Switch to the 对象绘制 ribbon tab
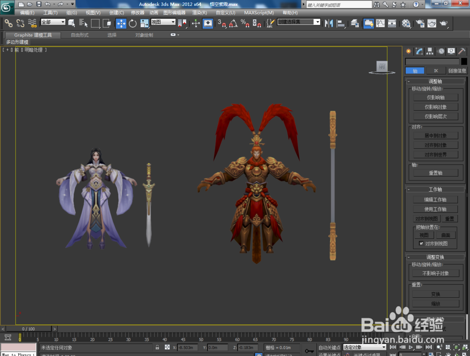The height and width of the screenshot is (356, 470). [144, 35]
